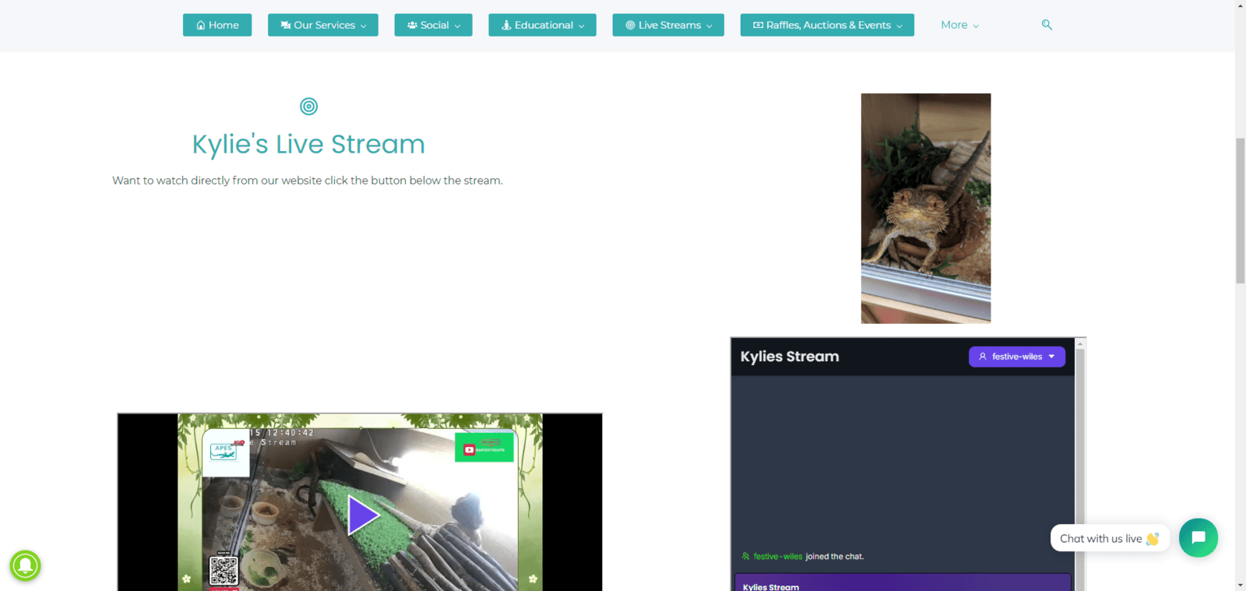This screenshot has height=591, width=1246.
Task: Open the Educational menu
Action: point(542,25)
